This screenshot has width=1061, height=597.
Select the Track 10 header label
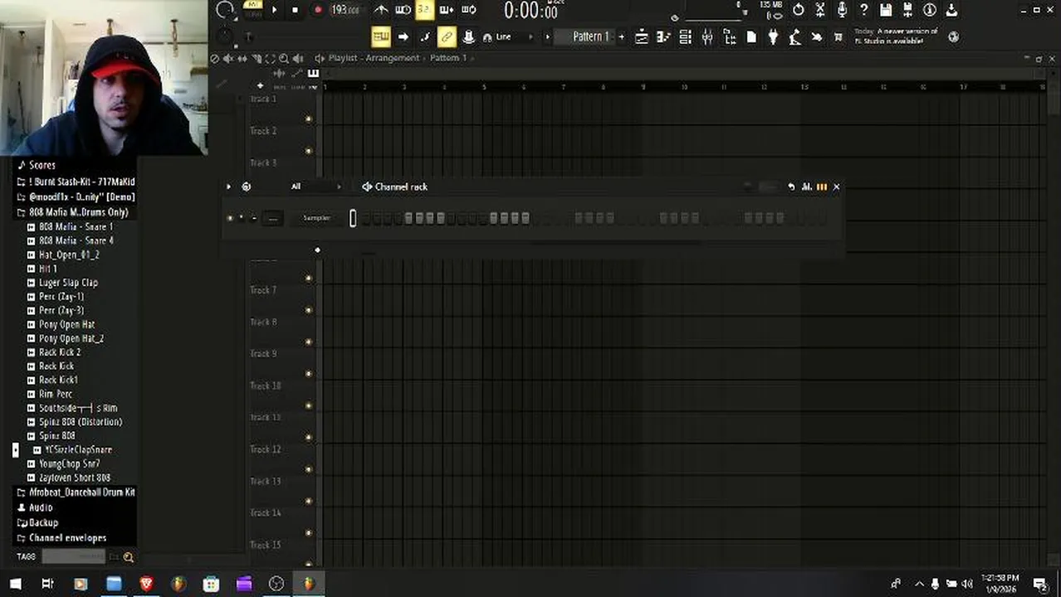point(266,386)
